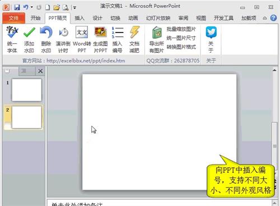Screen dimensions: 280x206
Task: Open the 演讲倒计时 timer icon
Action: 63,32
